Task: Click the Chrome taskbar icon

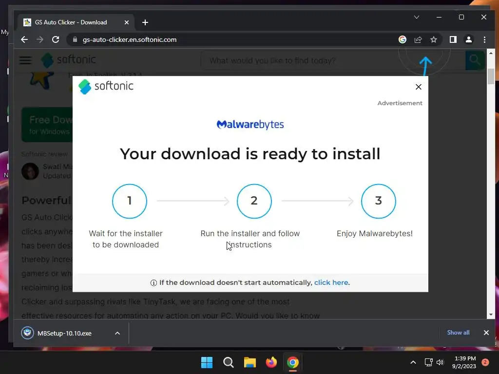Action: point(293,362)
